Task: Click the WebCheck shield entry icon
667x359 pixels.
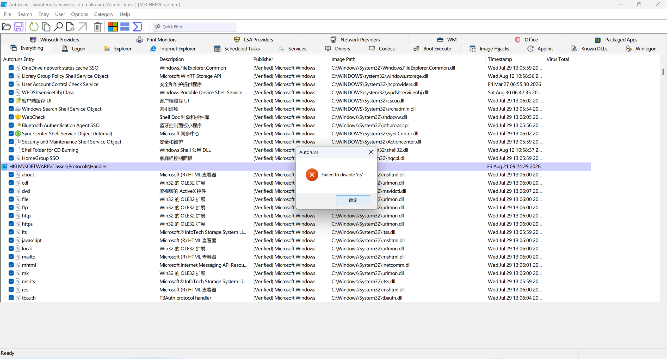Action: (18, 117)
